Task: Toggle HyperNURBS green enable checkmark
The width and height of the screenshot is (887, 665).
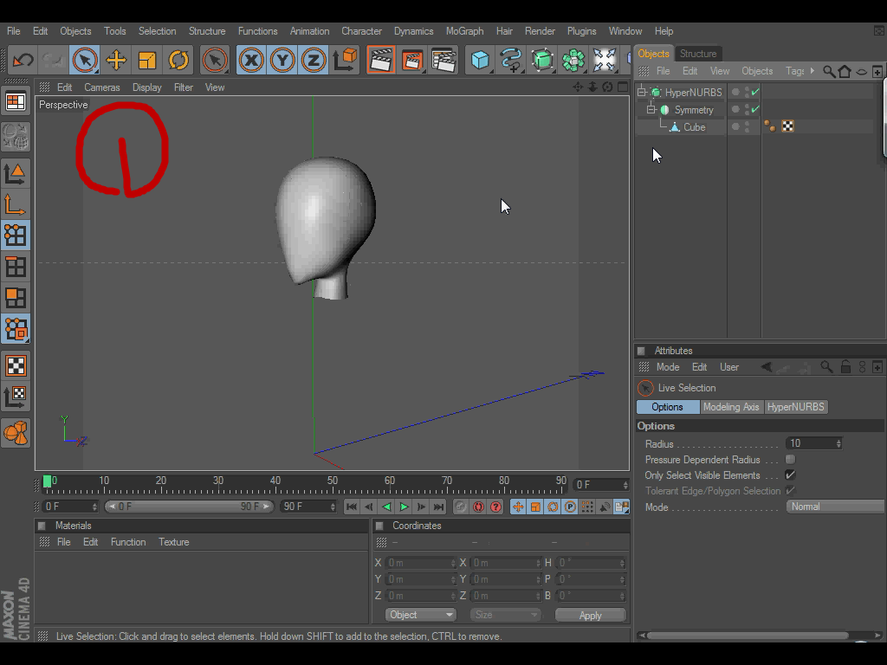Action: pos(755,92)
